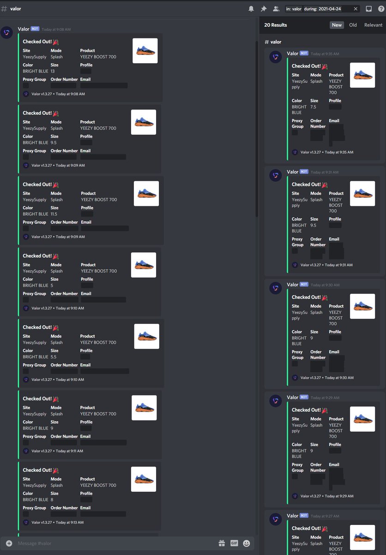Click Valor bot avatar on 9:08 AM message
Screen dimensions: 386x555
point(6,32)
